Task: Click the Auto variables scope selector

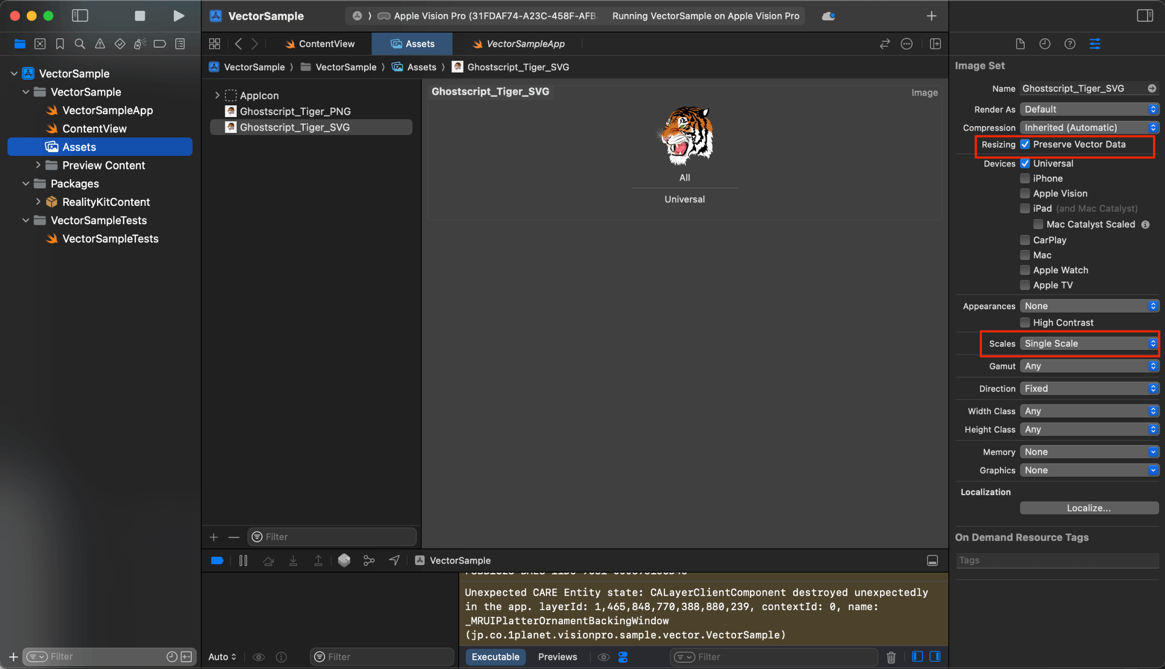Action: pos(222,657)
